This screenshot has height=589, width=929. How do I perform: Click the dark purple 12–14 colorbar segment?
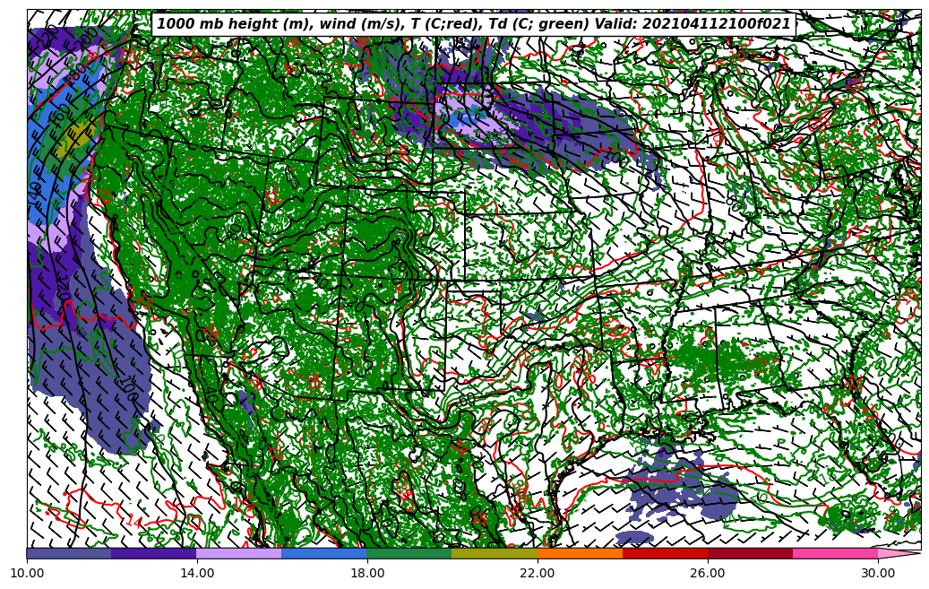(154, 554)
